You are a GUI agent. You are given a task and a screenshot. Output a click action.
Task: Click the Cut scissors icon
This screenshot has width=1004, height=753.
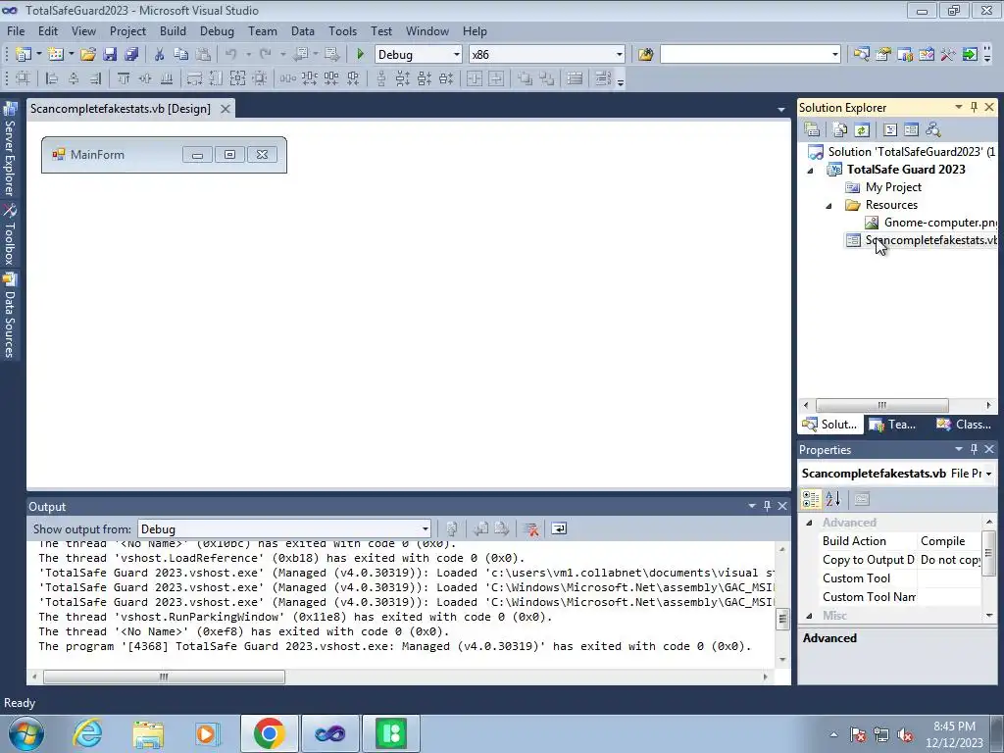coord(160,55)
